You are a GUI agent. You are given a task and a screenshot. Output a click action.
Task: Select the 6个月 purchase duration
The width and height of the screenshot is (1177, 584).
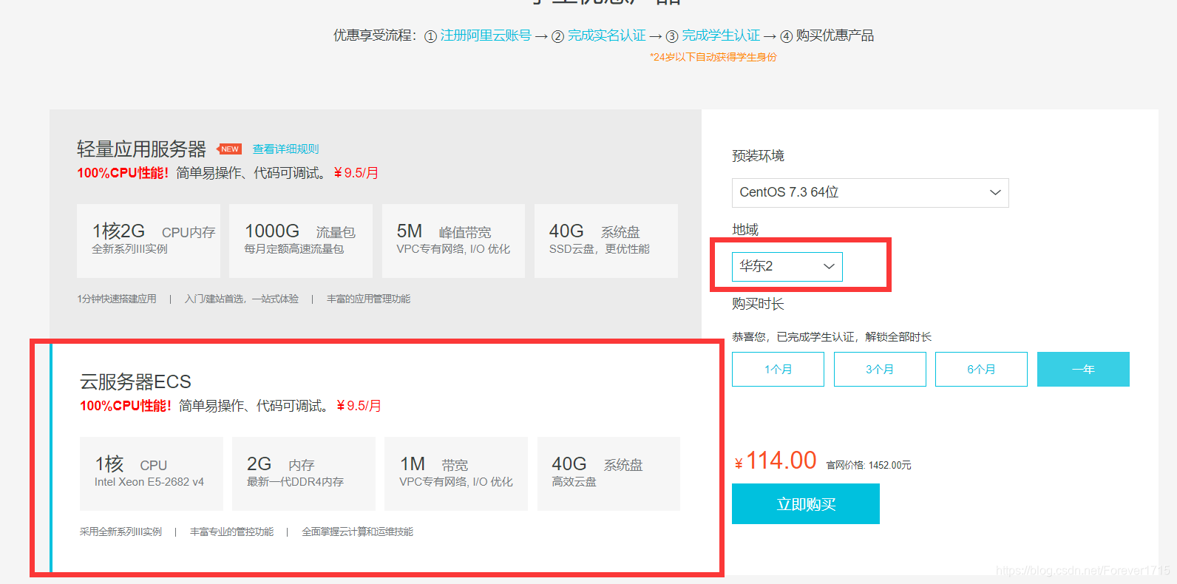point(981,369)
